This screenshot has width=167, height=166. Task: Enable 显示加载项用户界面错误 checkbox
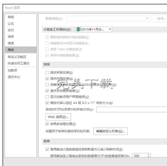tap(47, 97)
